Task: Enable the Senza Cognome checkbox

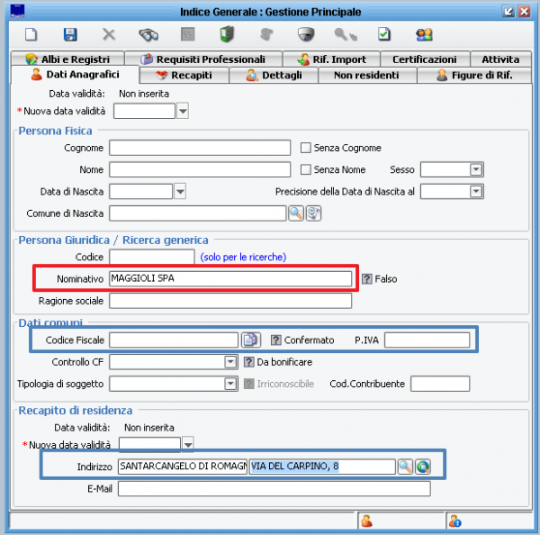Action: (x=305, y=148)
